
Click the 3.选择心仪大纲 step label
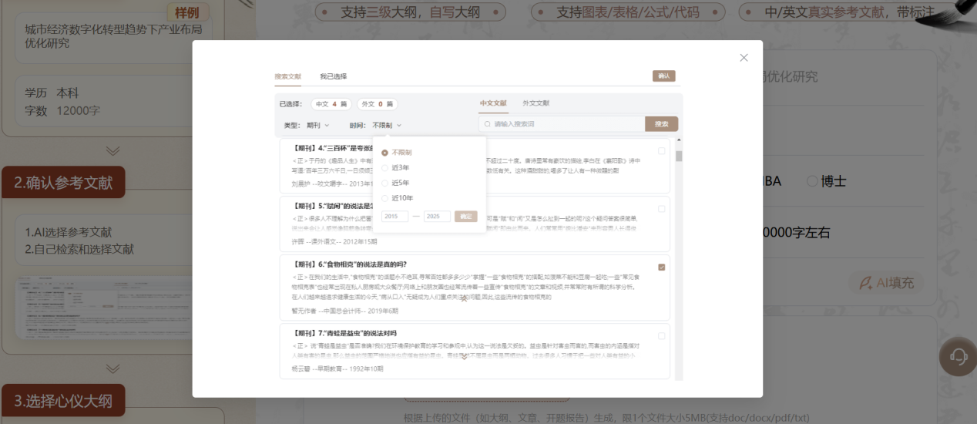pyautogui.click(x=63, y=401)
